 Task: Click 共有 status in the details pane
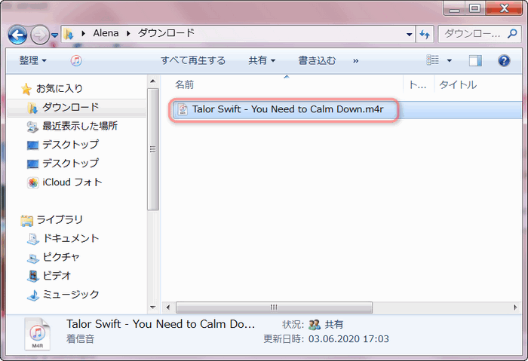[x=333, y=324]
